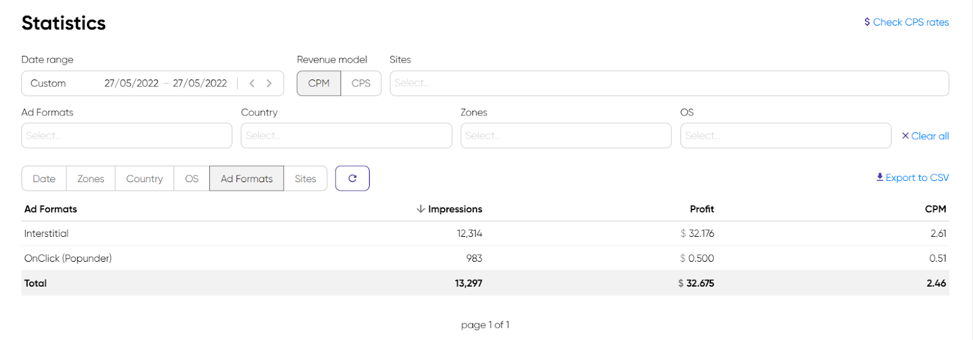Group statistics by Country tab
The image size is (973, 340).
pos(144,179)
